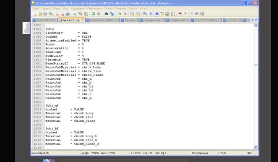Click user avatar behind Notepad++ window
Screen dimensions: 278x162
click(x=27, y=28)
